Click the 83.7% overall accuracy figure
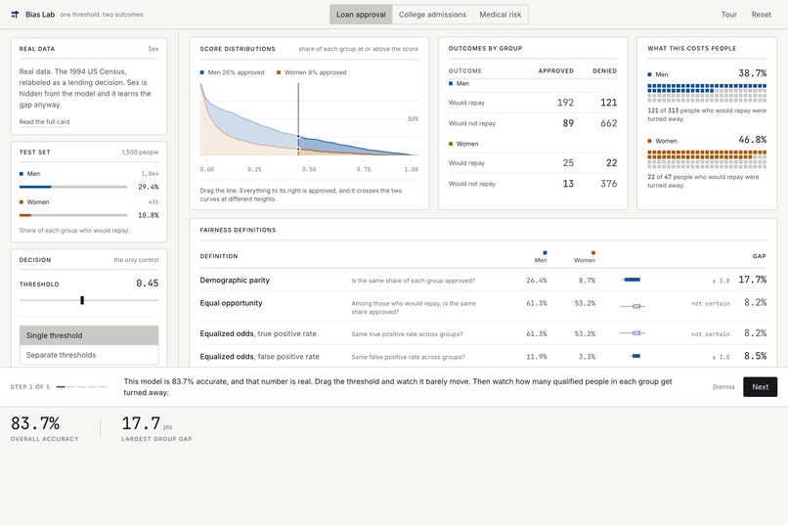 (35, 423)
